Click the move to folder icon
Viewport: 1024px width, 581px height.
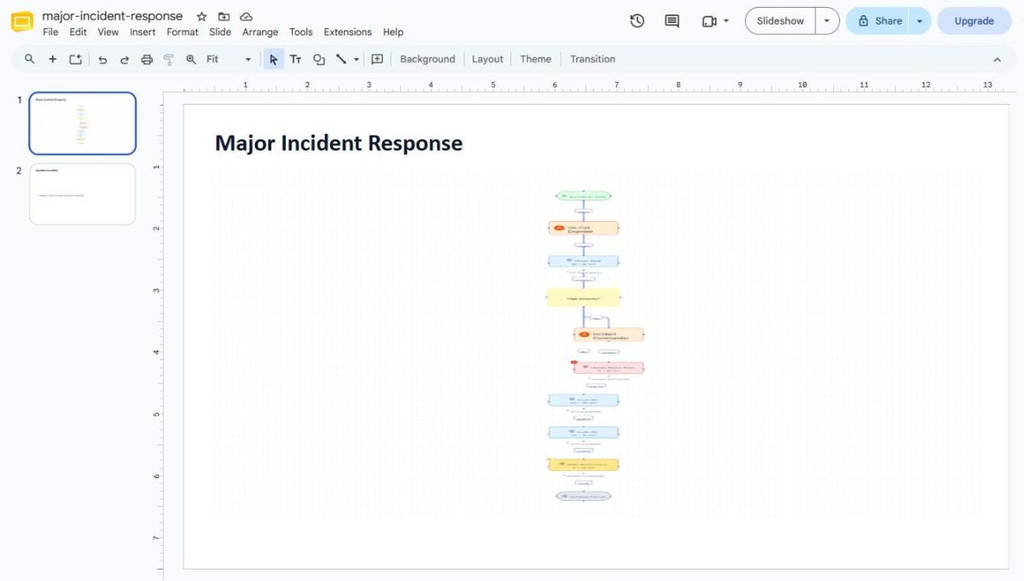click(224, 16)
